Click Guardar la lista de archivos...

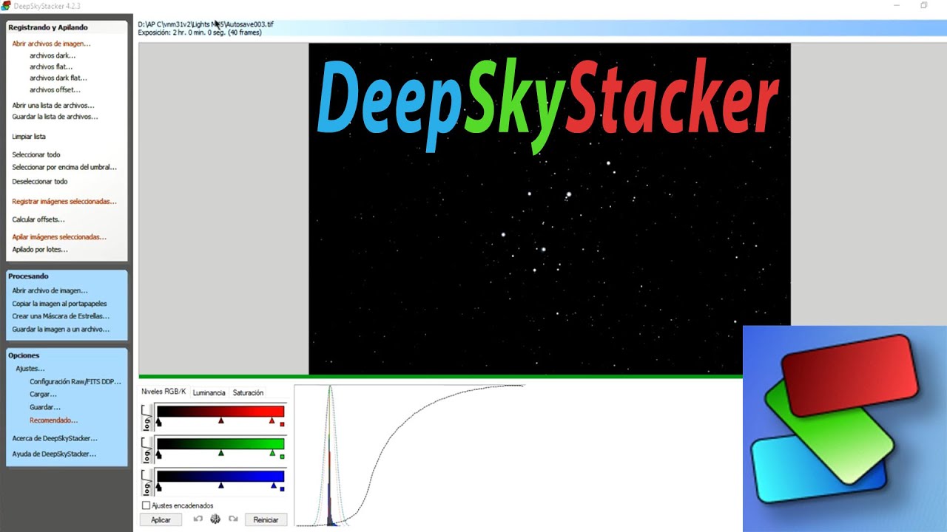pyautogui.click(x=55, y=116)
